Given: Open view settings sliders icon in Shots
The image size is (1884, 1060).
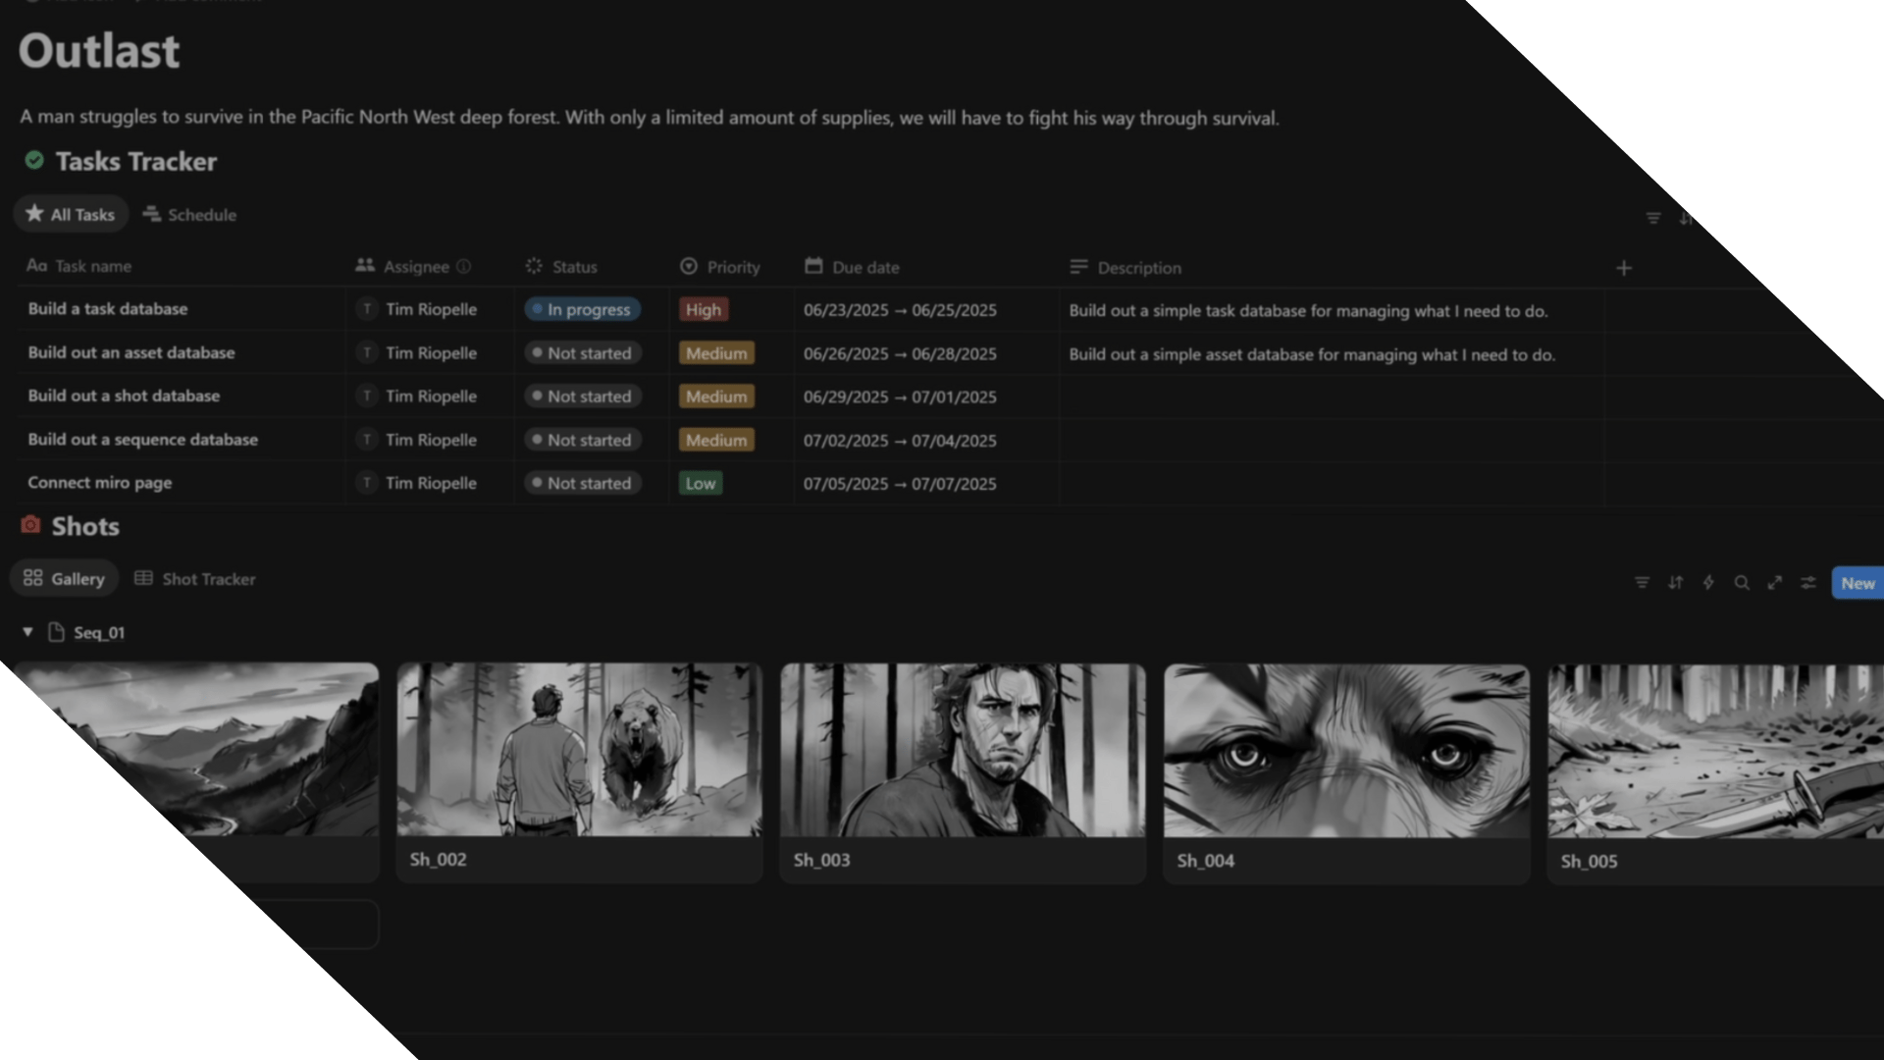Looking at the screenshot, I should (1808, 583).
